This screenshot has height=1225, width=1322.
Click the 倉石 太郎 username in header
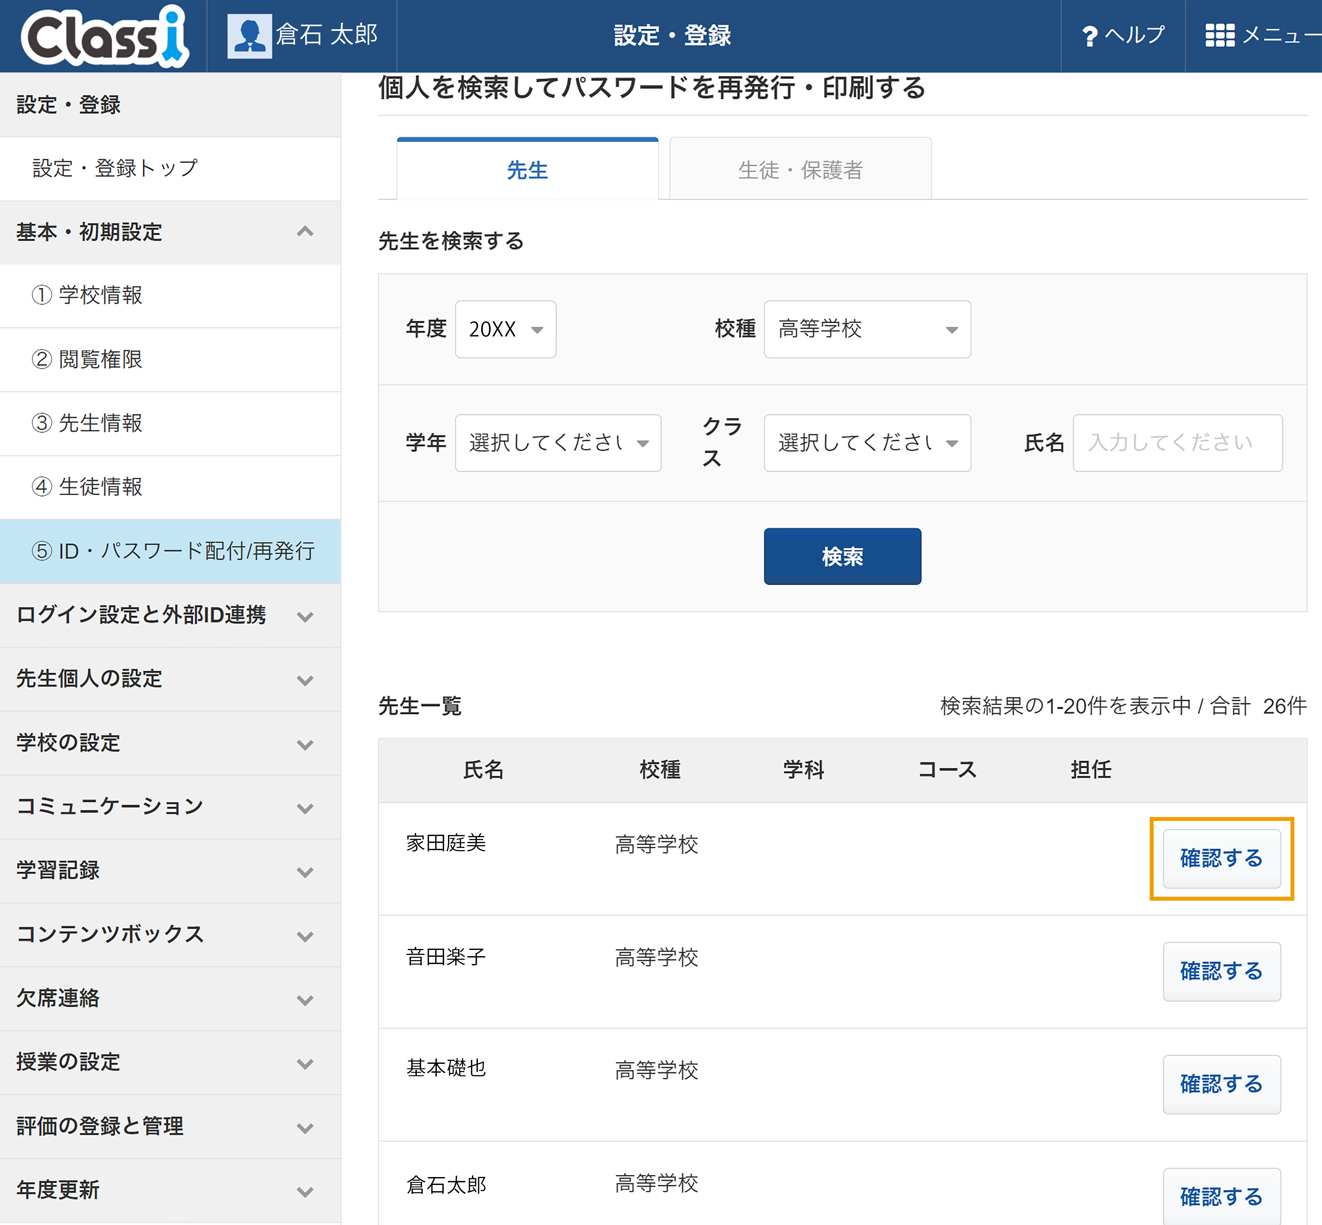click(x=326, y=34)
